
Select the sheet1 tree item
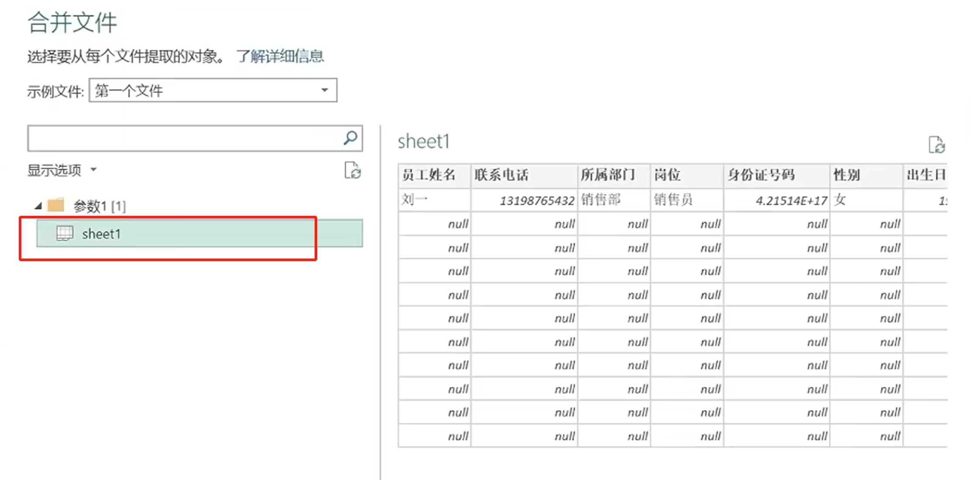pos(101,234)
